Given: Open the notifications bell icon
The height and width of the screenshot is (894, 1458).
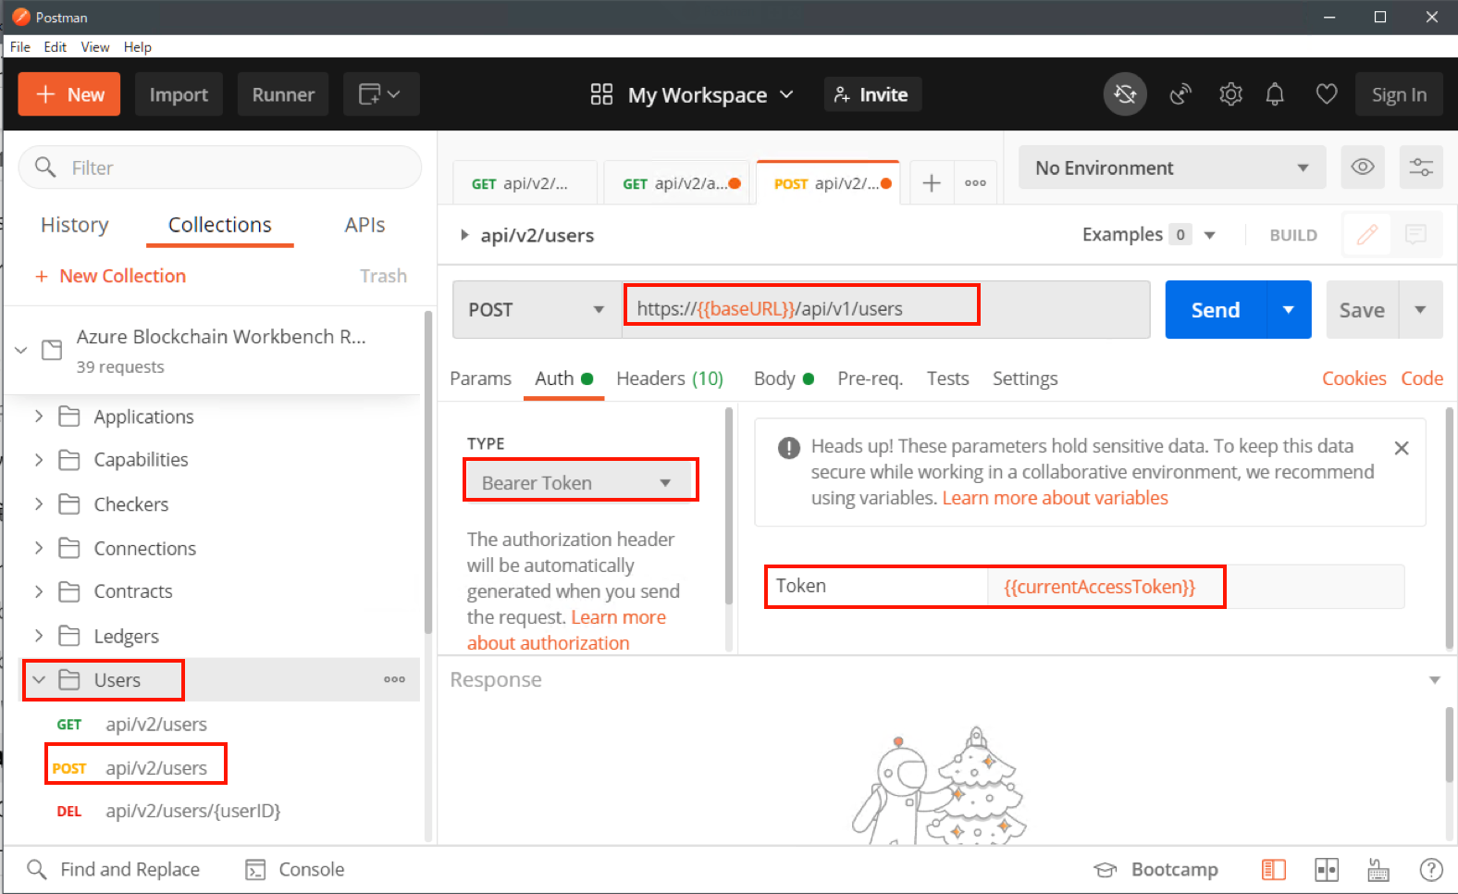Looking at the screenshot, I should click(x=1275, y=94).
